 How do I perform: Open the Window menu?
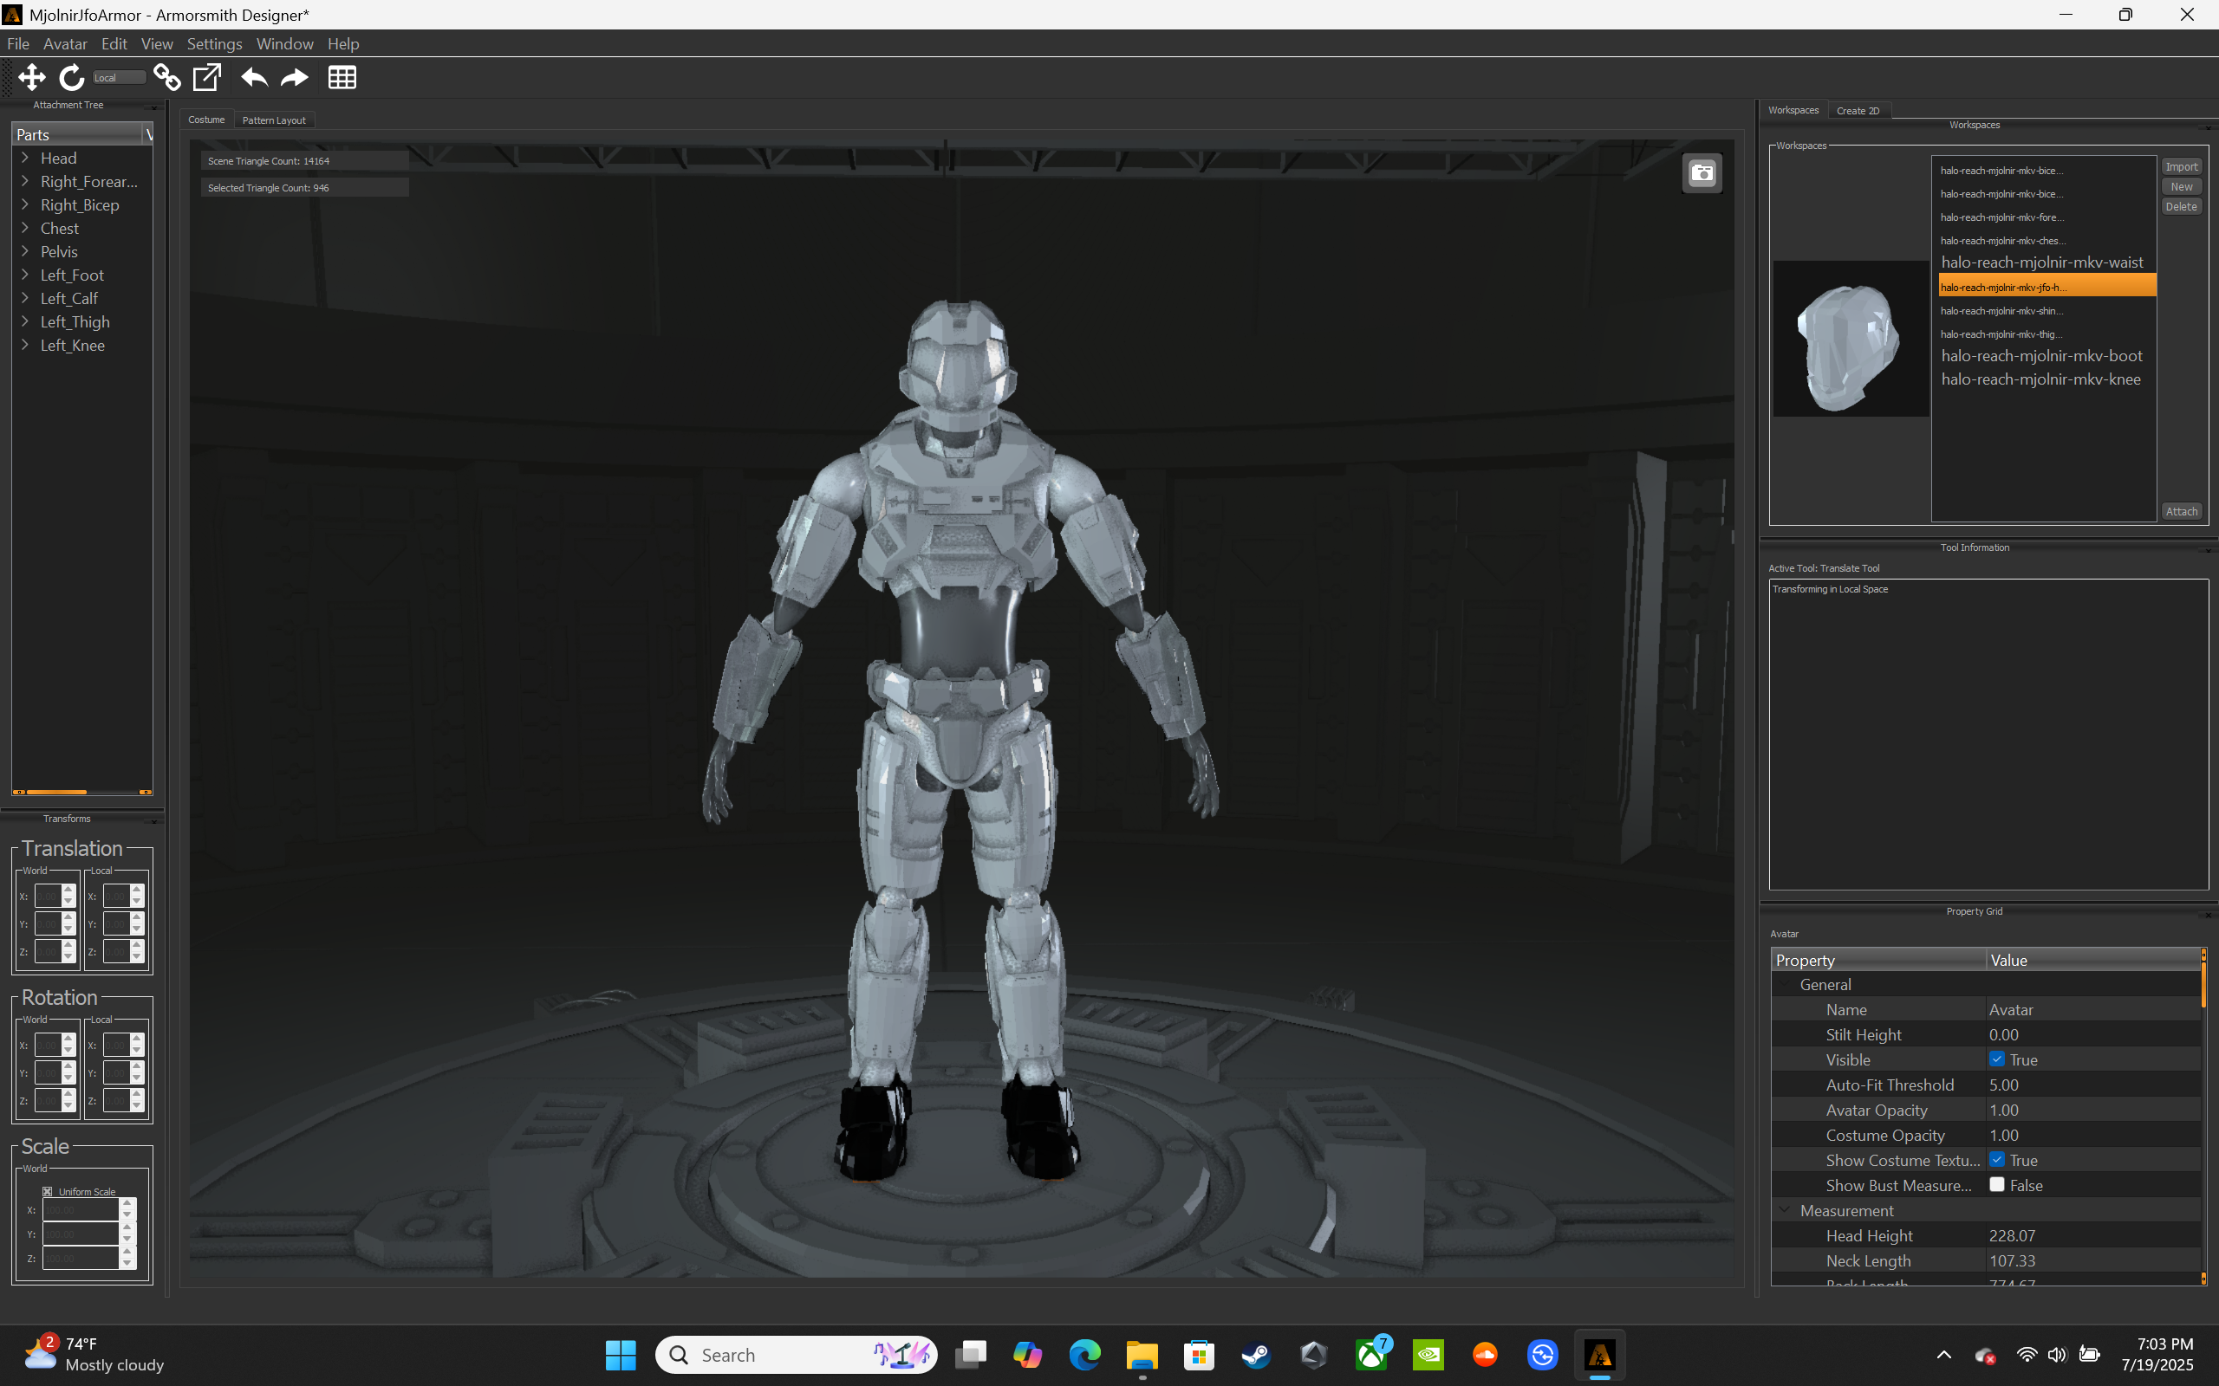pos(284,44)
